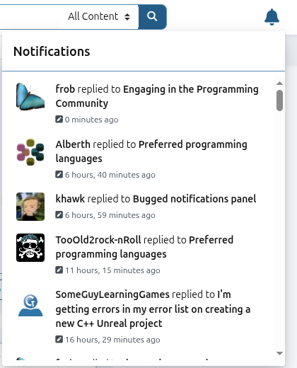Click the notification bell icon
Image resolution: width=297 pixels, height=368 pixels.
click(272, 17)
